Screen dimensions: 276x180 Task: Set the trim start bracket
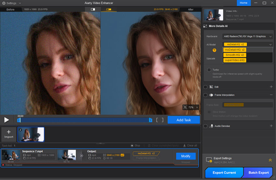click(x=157, y=120)
